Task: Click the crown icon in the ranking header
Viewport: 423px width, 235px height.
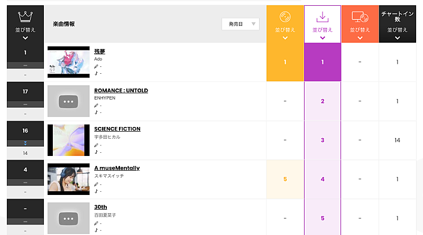Action: click(25, 17)
